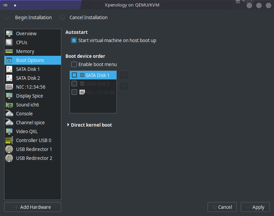Open the CPUs settings page
Viewport: 274px width, 216px height.
[x=33, y=42]
